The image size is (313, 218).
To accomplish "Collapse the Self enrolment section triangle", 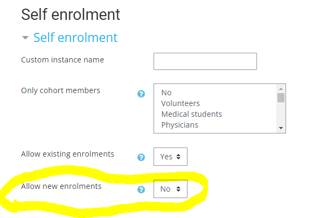I will 25,38.
